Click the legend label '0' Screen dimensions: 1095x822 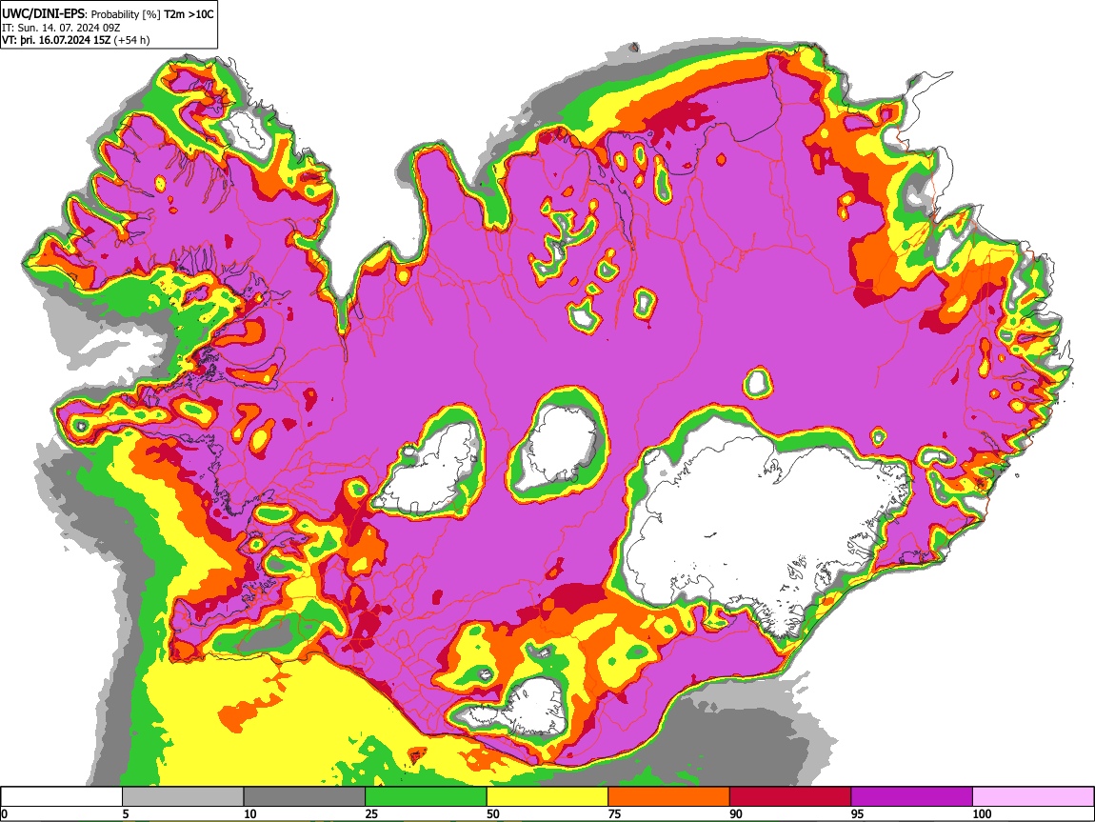click(4, 813)
